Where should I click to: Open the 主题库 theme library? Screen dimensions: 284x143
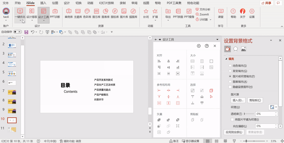(78, 13)
